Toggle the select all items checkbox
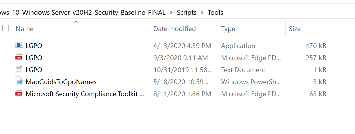 click(x=6, y=28)
